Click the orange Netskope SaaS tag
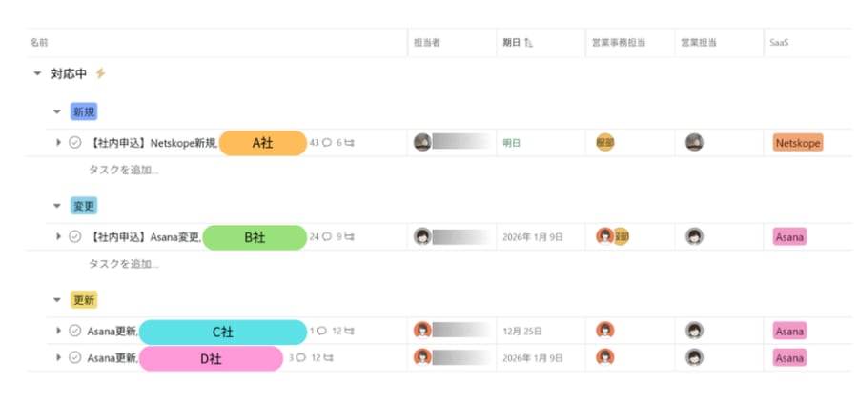Viewport: 858px width, 404px height. point(797,143)
